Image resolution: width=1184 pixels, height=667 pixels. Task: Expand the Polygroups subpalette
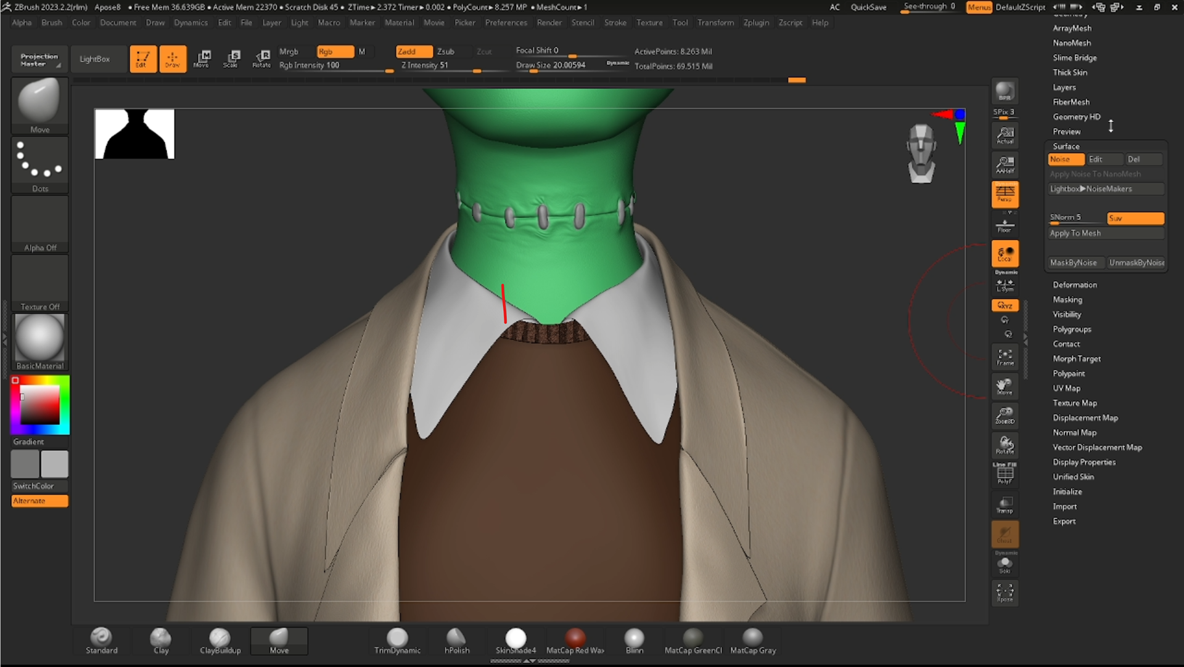tap(1072, 329)
